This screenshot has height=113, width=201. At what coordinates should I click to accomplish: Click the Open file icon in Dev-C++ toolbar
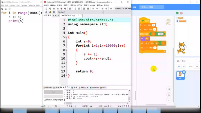(50, 9)
